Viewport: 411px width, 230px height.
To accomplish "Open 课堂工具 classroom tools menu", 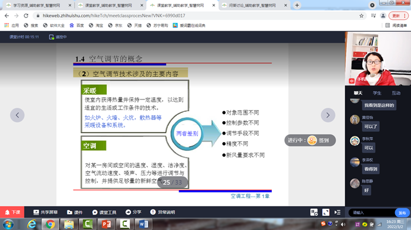I will coord(104,212).
